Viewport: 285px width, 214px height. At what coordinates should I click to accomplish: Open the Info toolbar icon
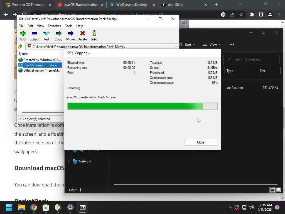(94, 36)
